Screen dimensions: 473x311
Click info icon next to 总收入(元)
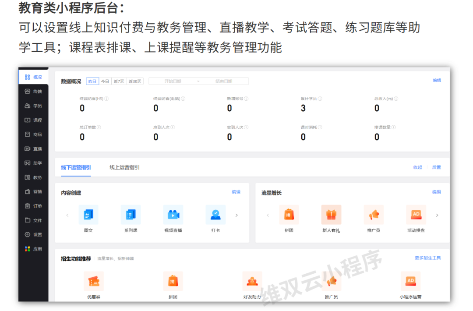396,99
